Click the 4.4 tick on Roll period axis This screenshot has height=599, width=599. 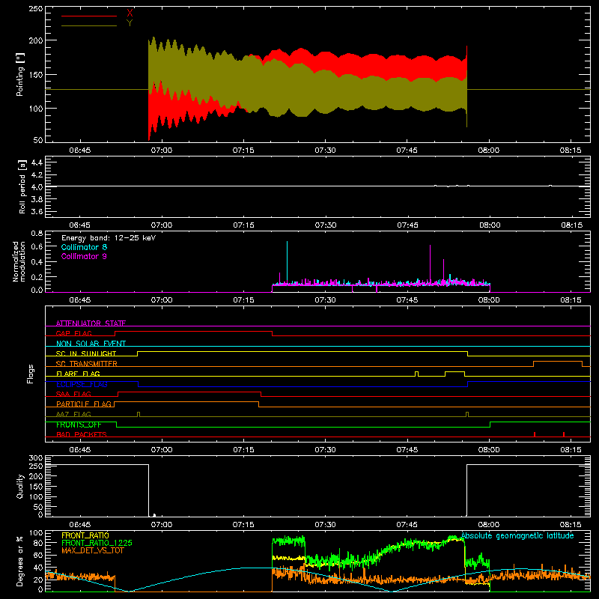pyautogui.click(x=37, y=162)
